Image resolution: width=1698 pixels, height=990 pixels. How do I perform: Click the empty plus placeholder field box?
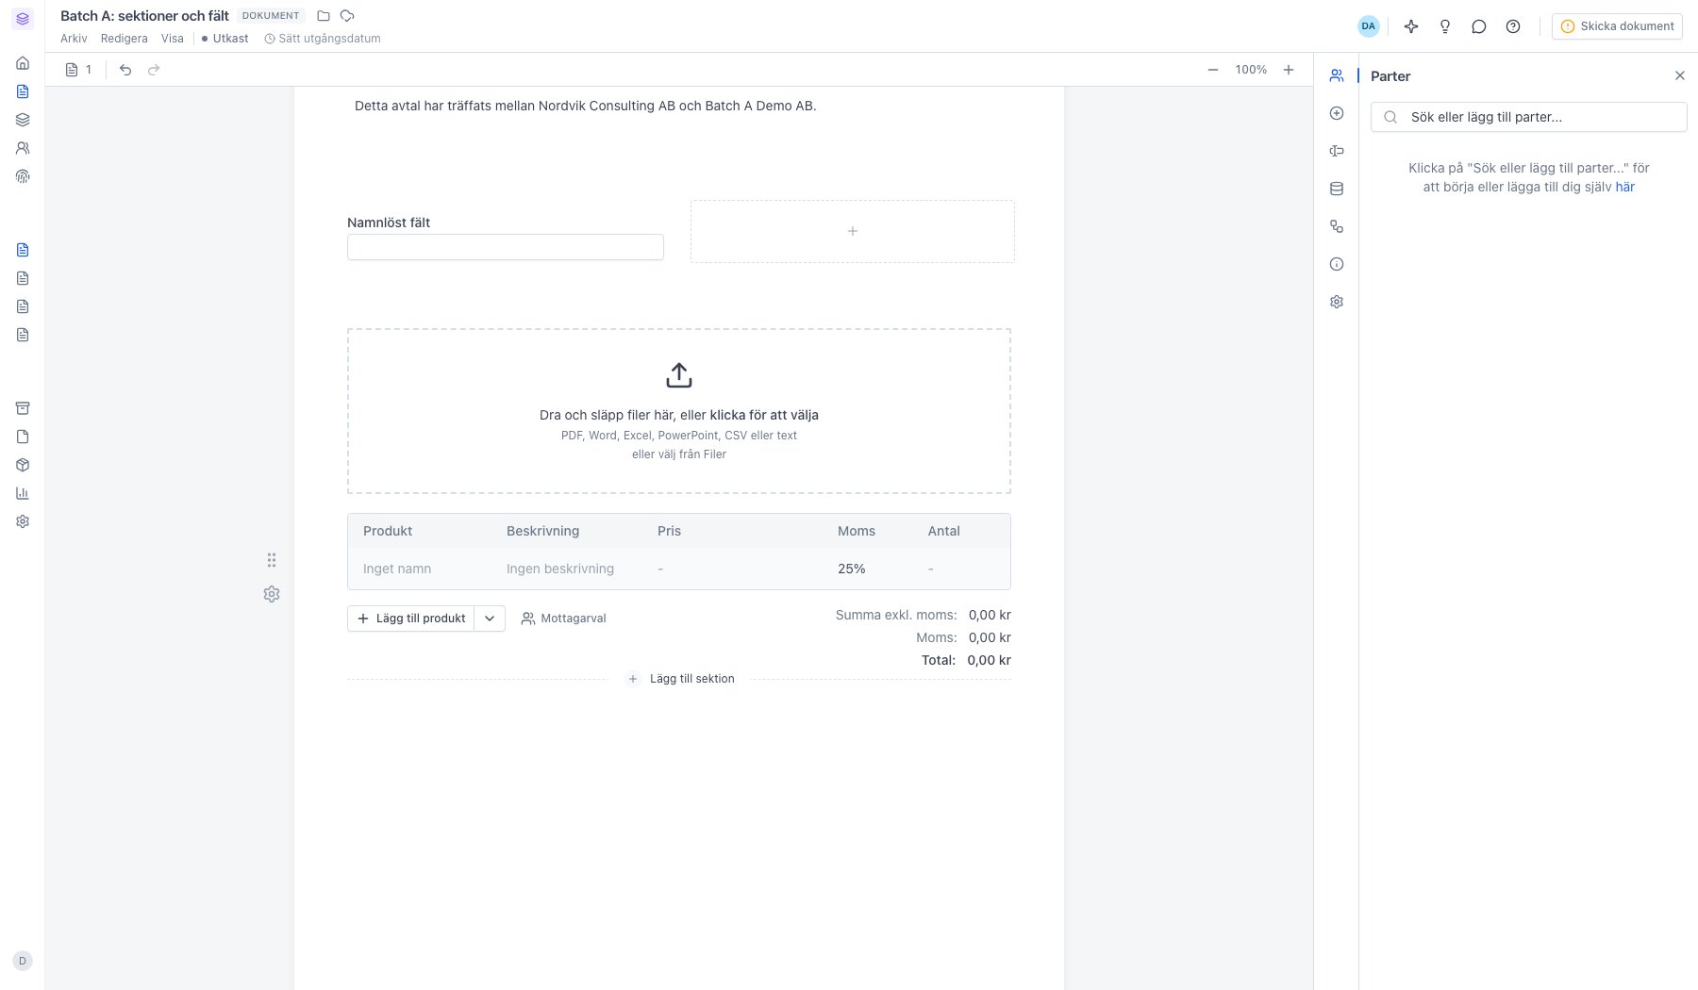853,231
